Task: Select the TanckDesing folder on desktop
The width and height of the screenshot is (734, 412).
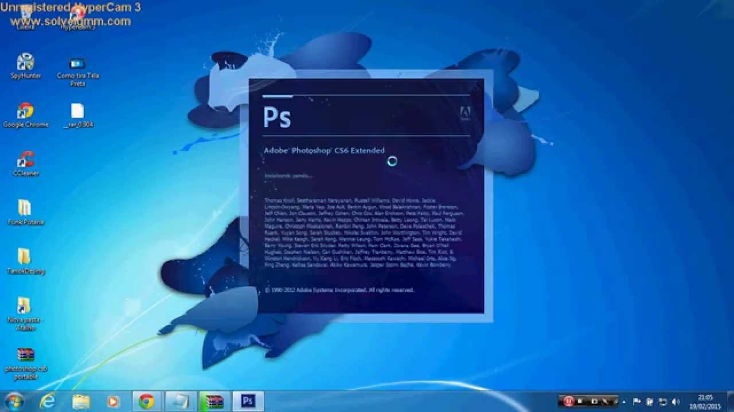Action: (x=26, y=262)
